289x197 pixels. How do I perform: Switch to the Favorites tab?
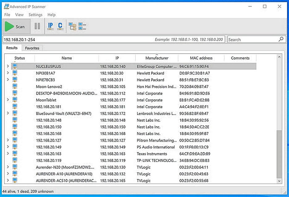click(x=32, y=48)
